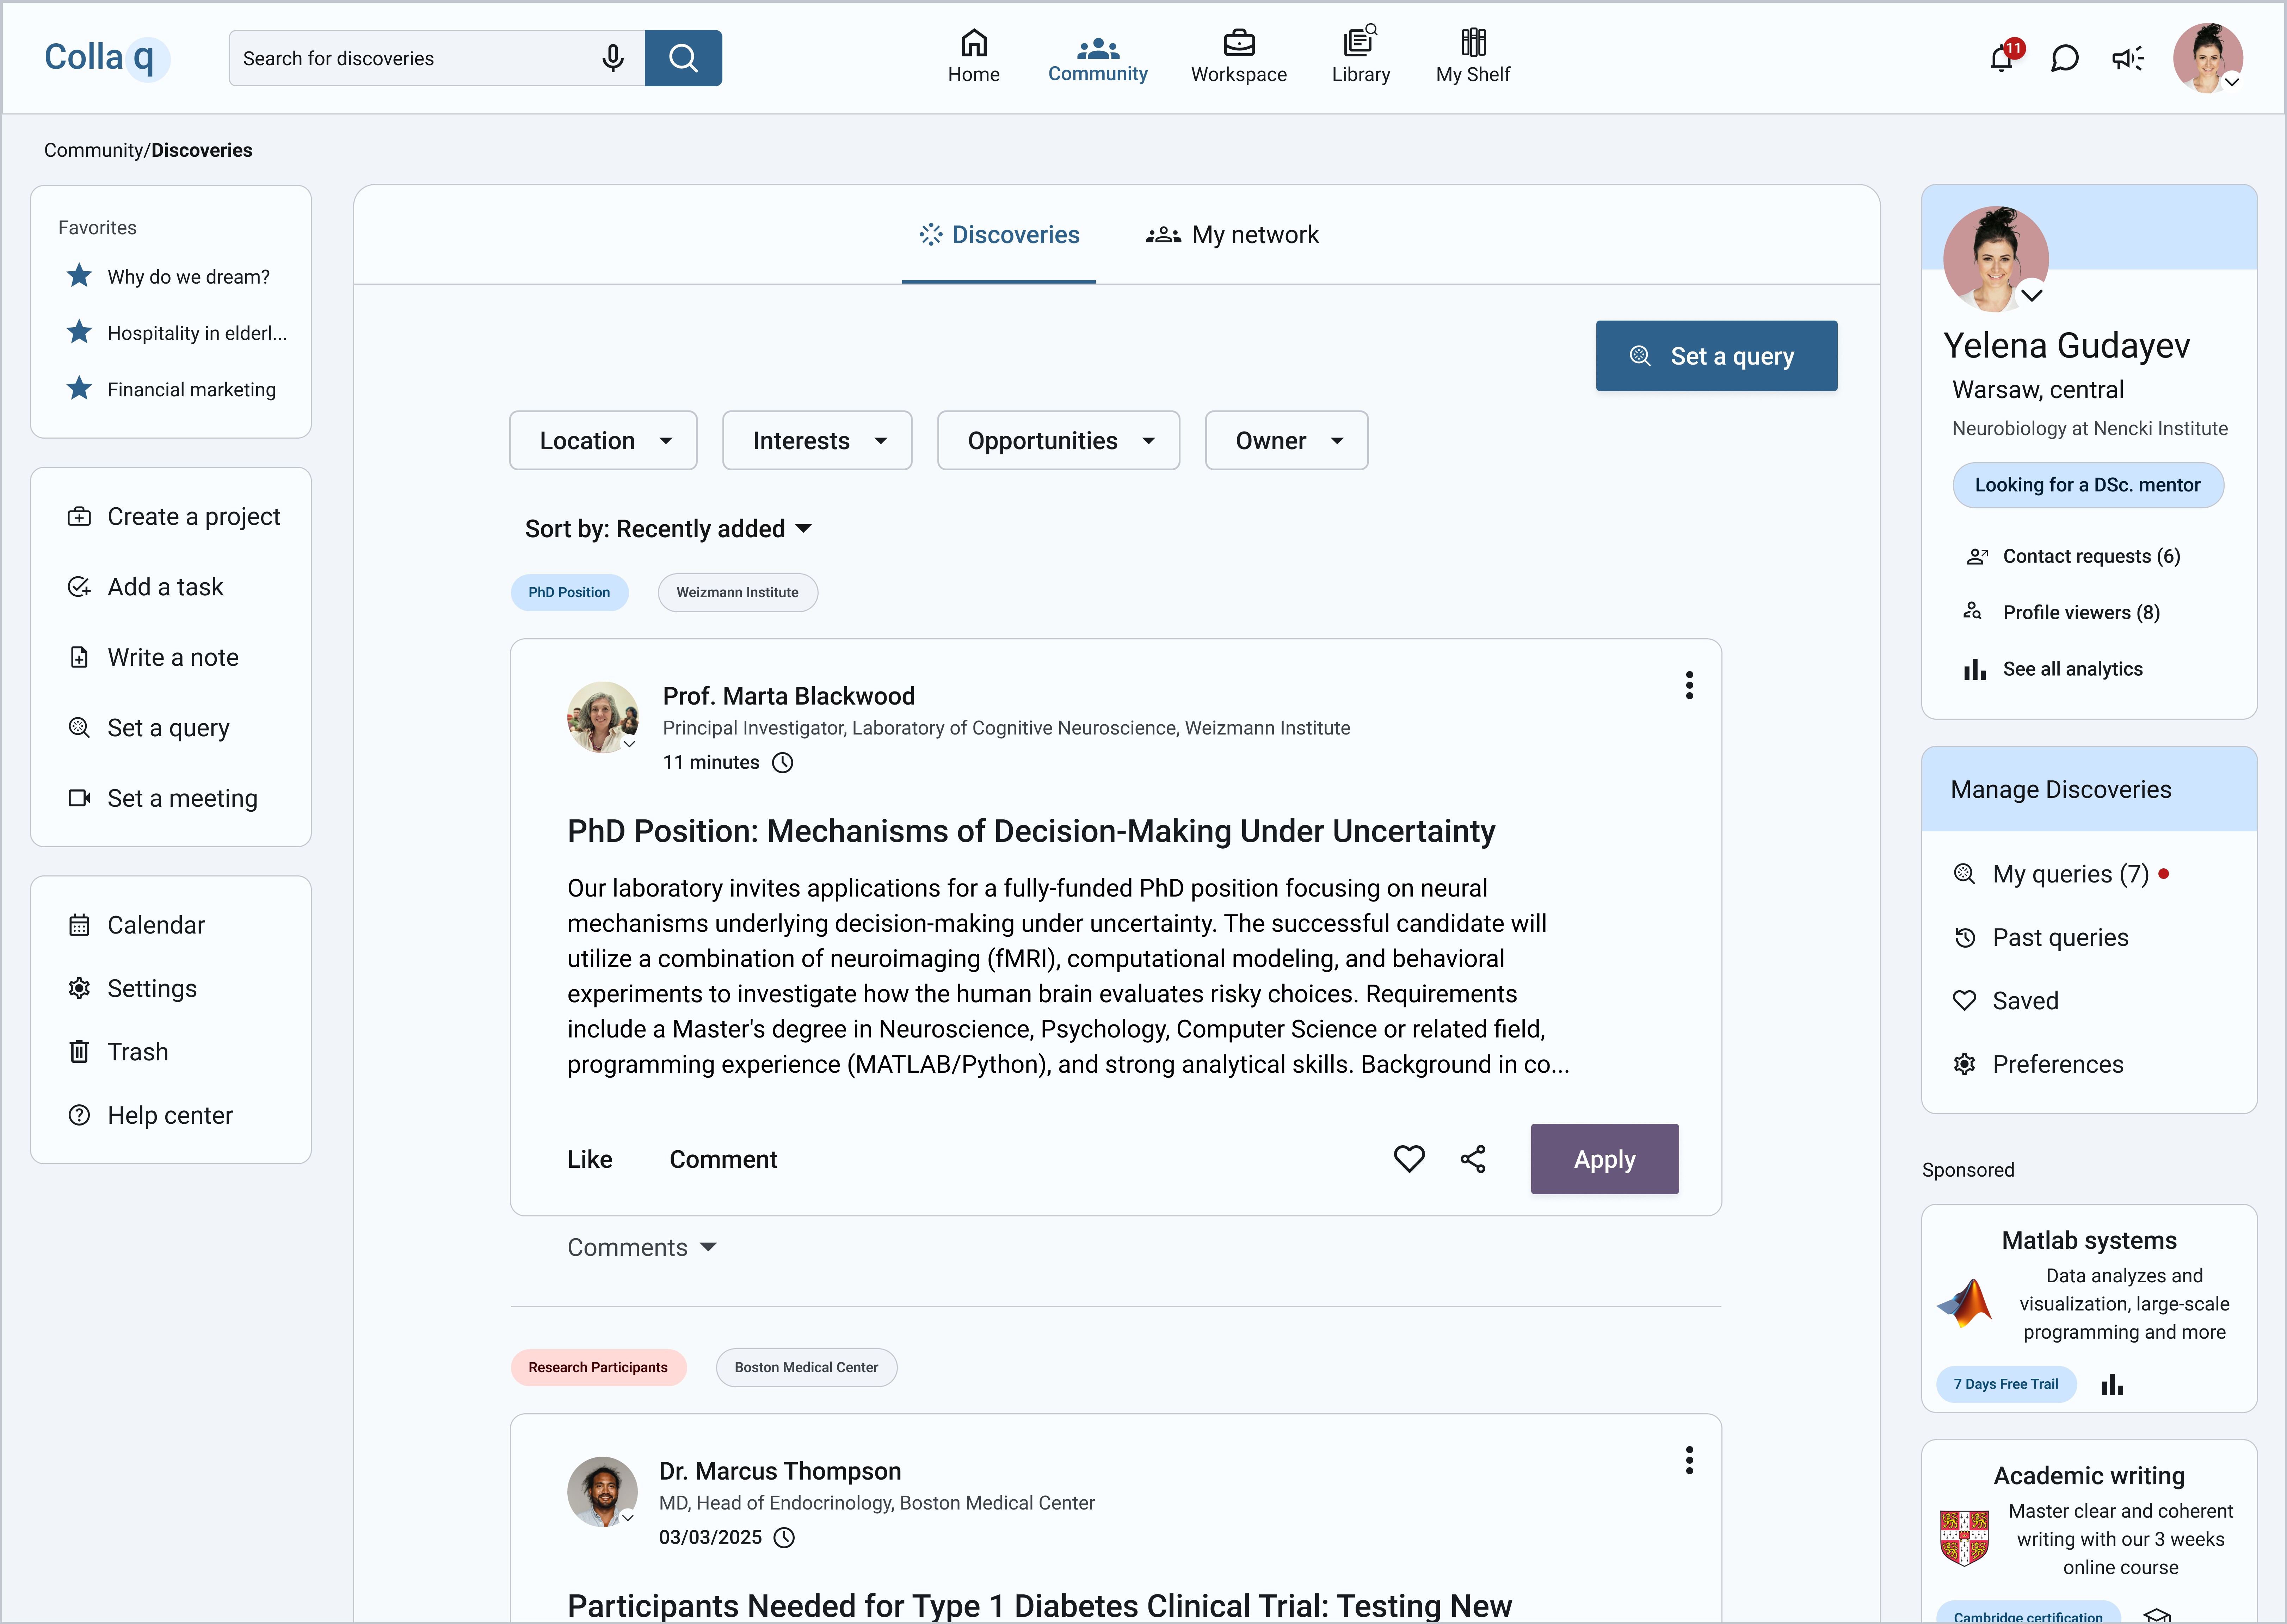
Task: Expand the Interests filter dropdown
Action: coord(817,440)
